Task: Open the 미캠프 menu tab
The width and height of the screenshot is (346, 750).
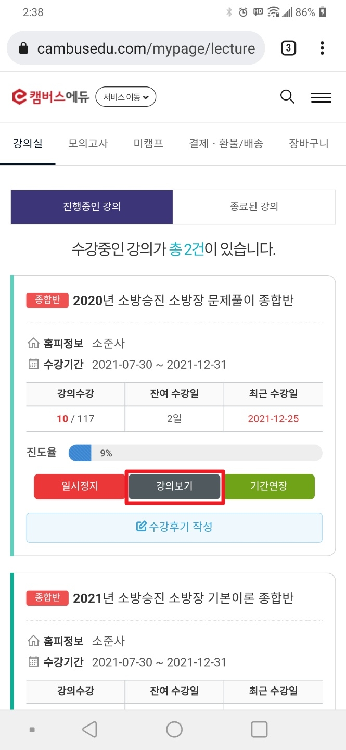Action: pos(148,144)
